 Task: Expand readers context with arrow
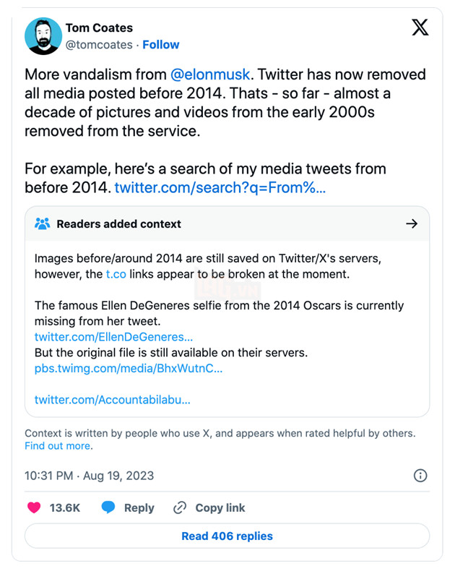click(412, 224)
